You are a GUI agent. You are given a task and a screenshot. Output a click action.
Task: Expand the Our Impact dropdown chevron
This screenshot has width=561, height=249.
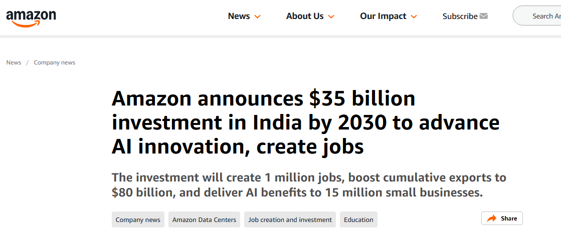pos(414,16)
